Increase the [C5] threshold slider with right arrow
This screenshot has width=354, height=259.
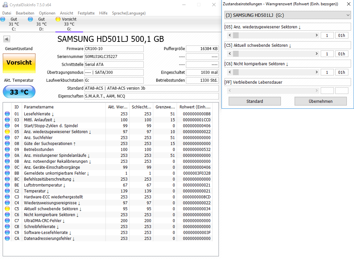pyautogui.click(x=316, y=54)
